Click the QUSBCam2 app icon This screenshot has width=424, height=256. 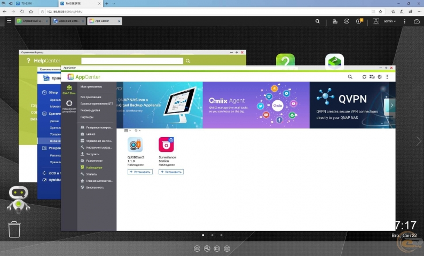click(135, 145)
